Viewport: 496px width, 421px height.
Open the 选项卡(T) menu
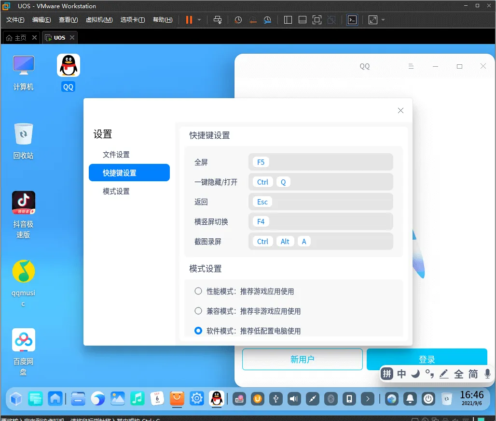coord(133,20)
